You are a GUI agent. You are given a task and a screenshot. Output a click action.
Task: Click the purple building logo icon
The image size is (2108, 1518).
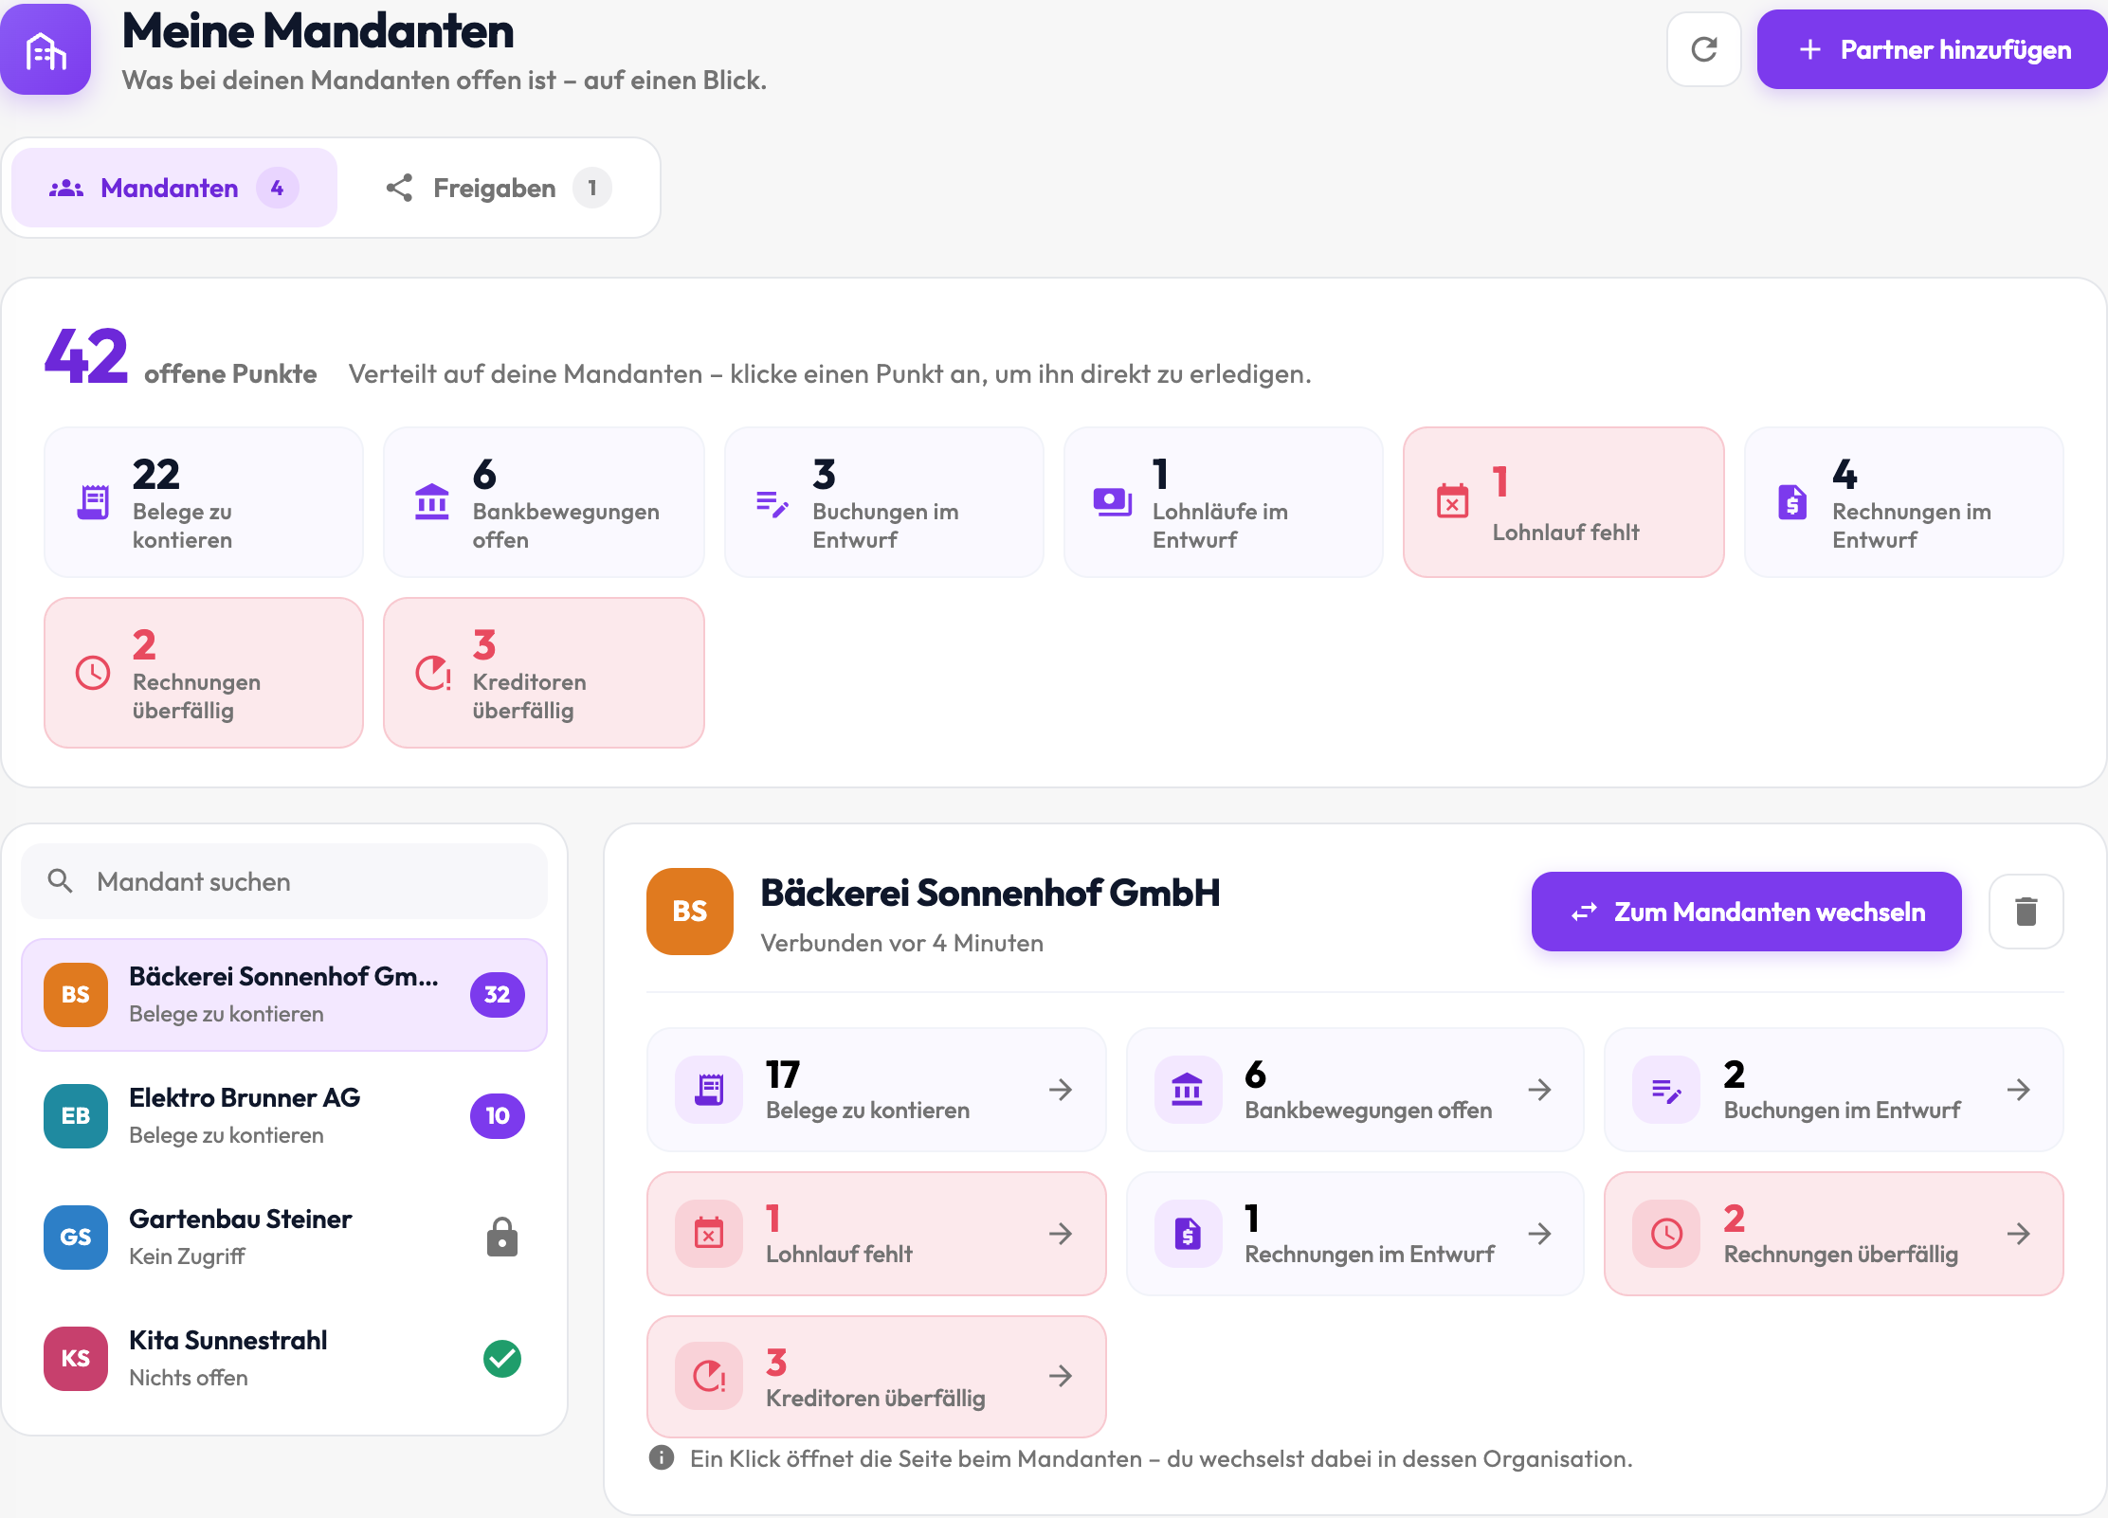(x=45, y=49)
